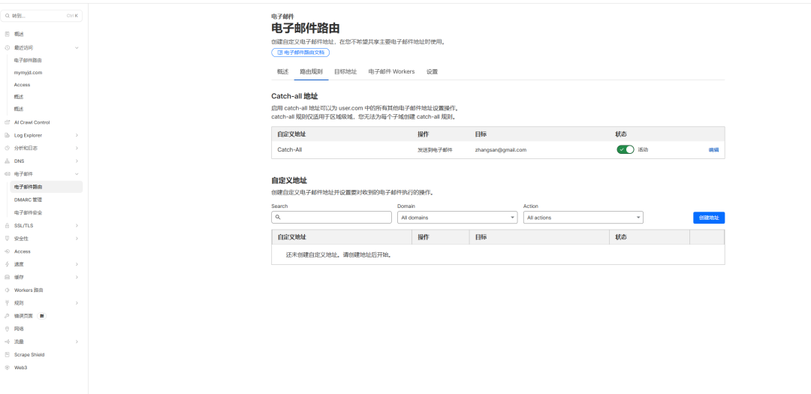Open the 电子邮件路由文档 documentation link
This screenshot has width=811, height=394.
[300, 53]
